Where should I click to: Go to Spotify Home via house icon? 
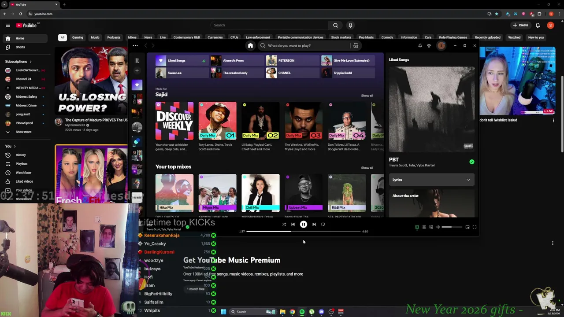tap(250, 45)
